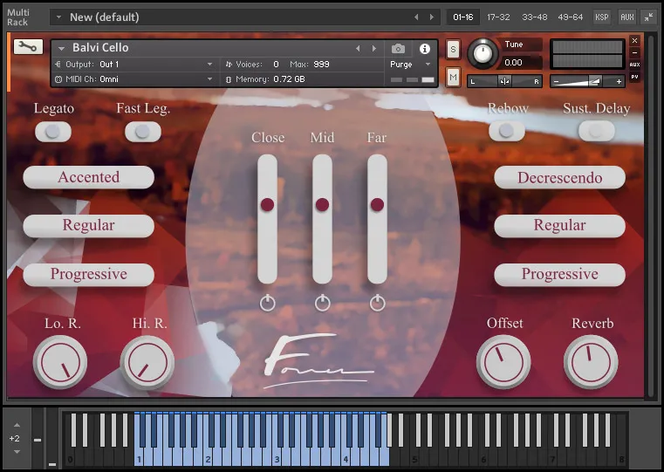Increase volume with the plus icon
664x472 pixels.
point(619,81)
